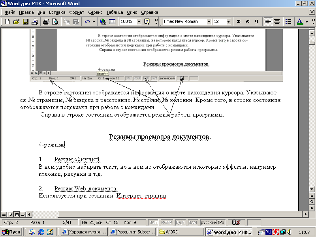This screenshot has width=316, height=237.
Task: Print the document using printer icon
Action: click(46, 22)
